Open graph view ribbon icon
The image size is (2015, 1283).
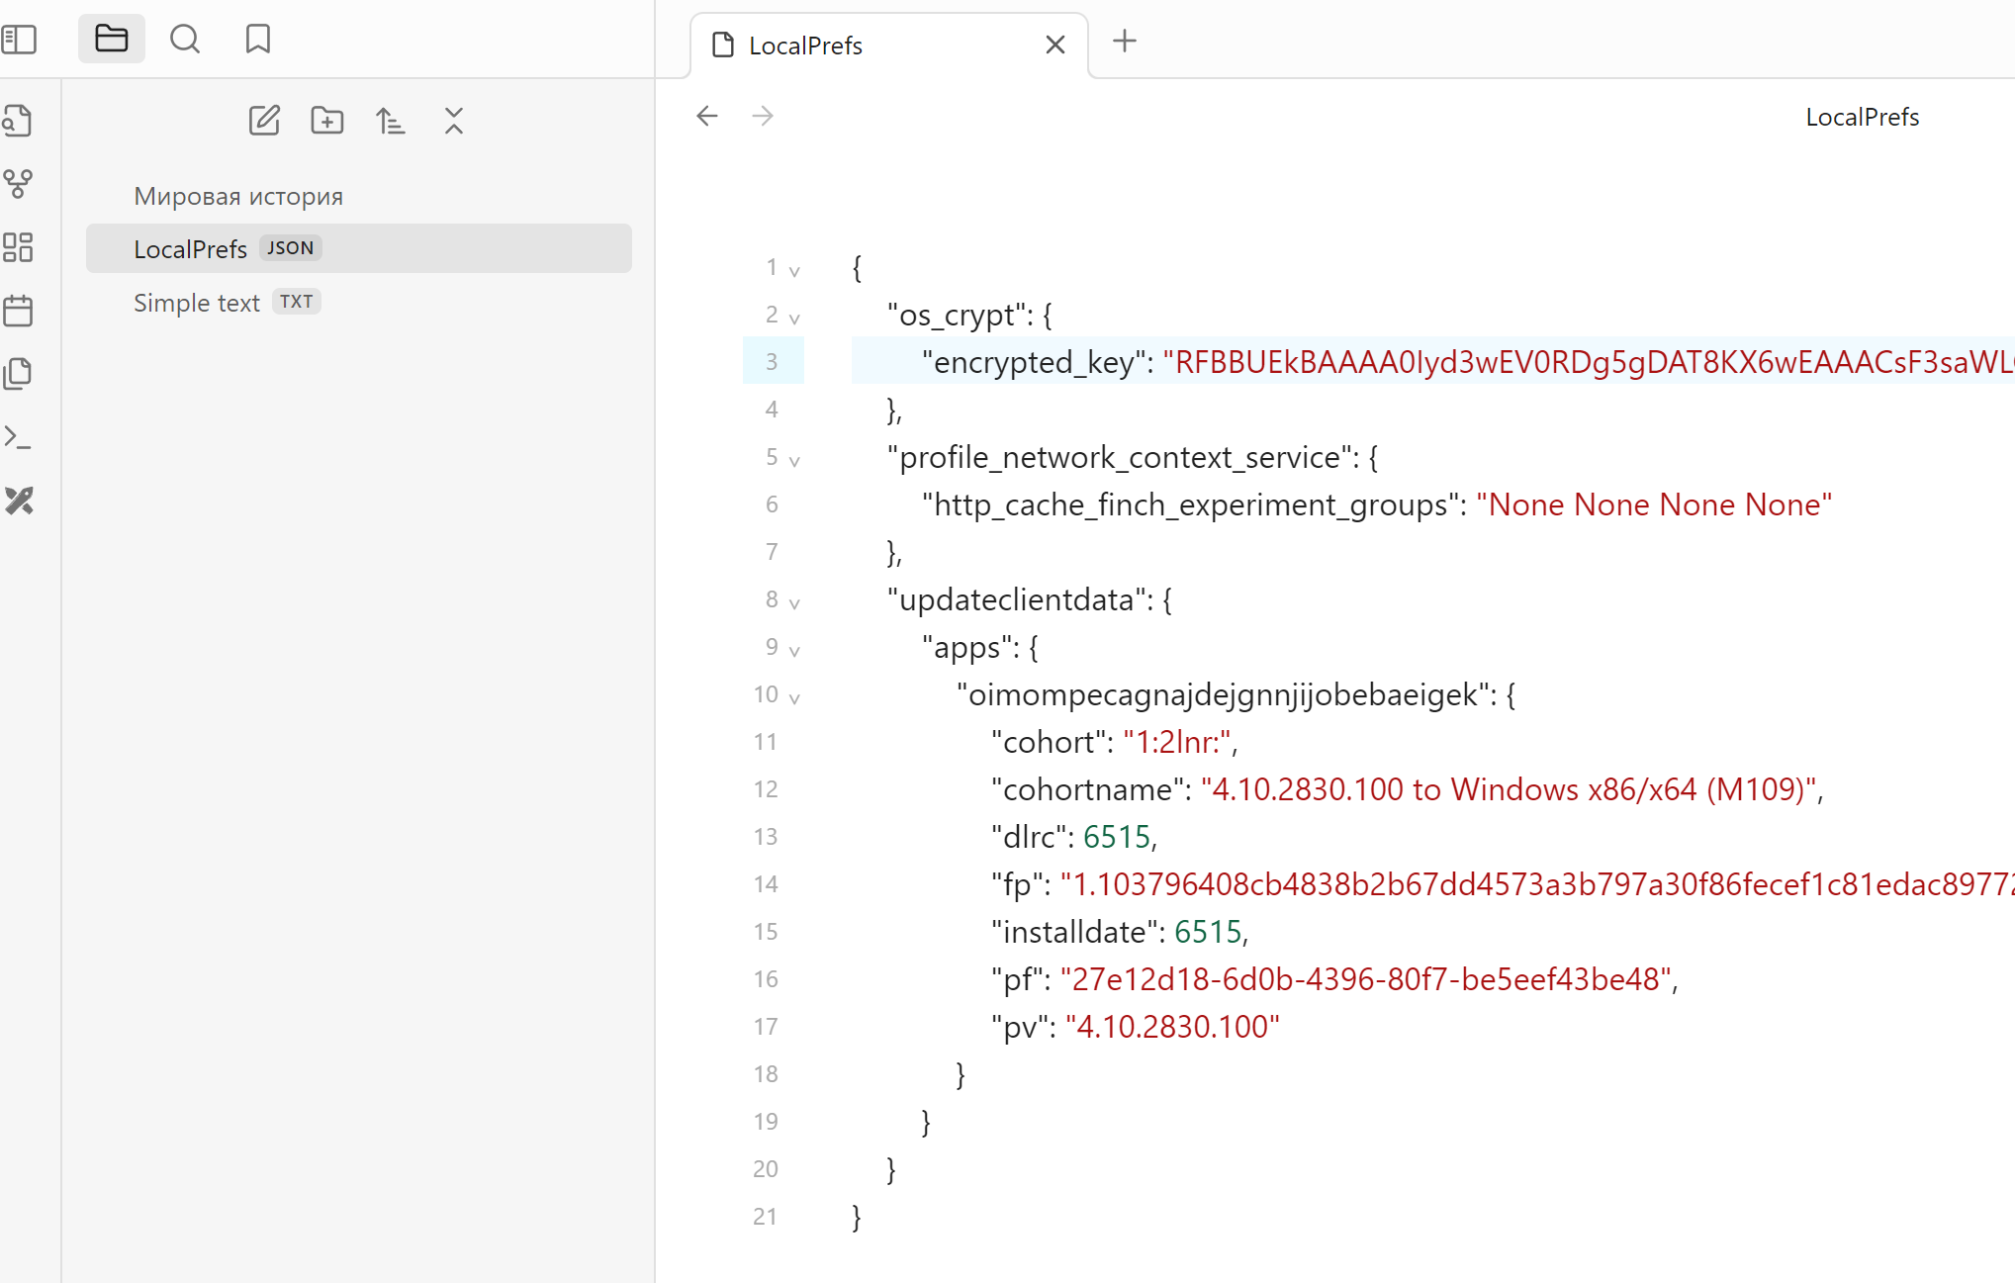[19, 184]
